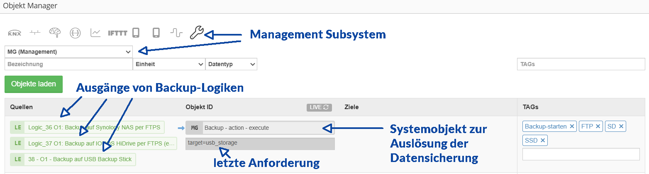Open the Einheit filter dropdown
The width and height of the screenshot is (649, 174).
[x=169, y=64]
